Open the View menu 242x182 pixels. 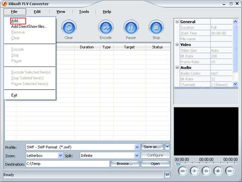tap(60, 12)
